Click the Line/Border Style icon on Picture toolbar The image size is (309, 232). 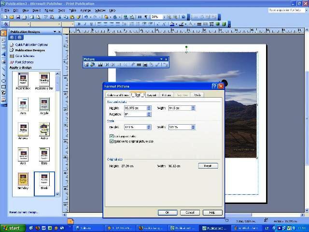click(x=139, y=65)
